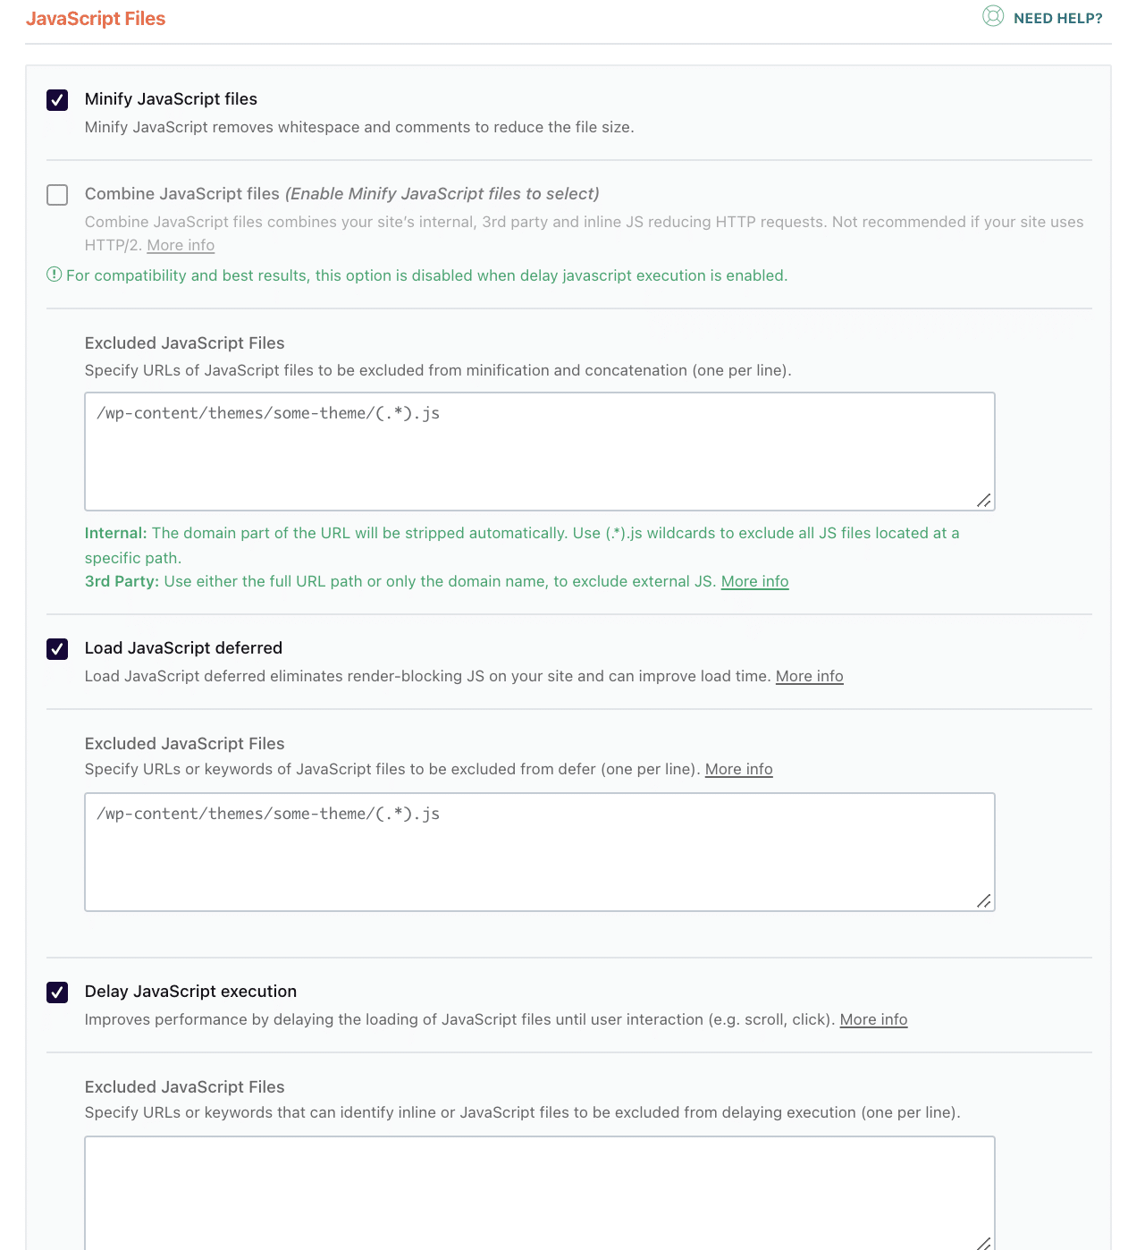Disable Delay JavaScript execution

coord(56,992)
